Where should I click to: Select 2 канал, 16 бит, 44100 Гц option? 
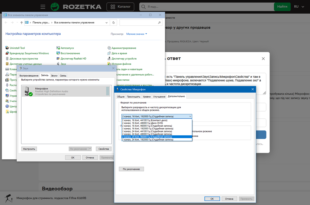click(157, 120)
